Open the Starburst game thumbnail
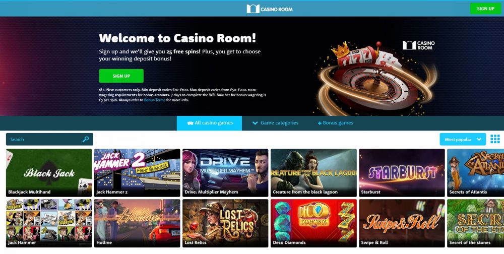Image resolution: width=504 pixels, height=254 pixels. point(402,173)
